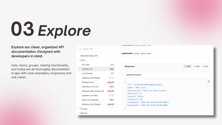The image size is (222, 125).
Task: Click PATCH badge beside Update List Details
Action: tap(111, 78)
